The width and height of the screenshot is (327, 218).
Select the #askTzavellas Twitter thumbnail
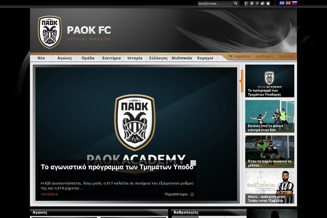tap(270, 187)
